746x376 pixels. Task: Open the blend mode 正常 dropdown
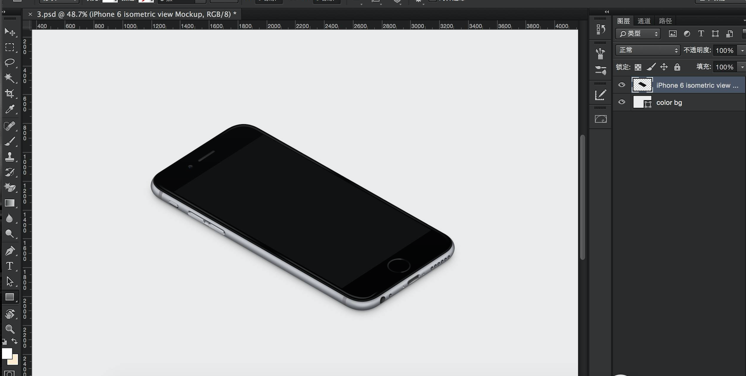pyautogui.click(x=648, y=50)
